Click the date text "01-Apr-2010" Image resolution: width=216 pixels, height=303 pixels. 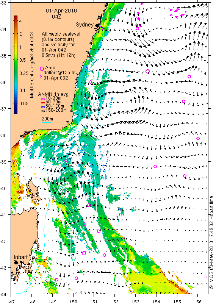(x=61, y=11)
